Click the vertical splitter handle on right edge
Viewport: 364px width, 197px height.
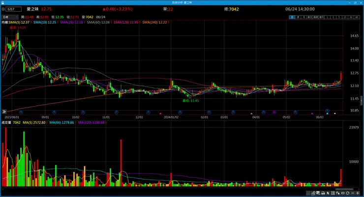point(361,101)
